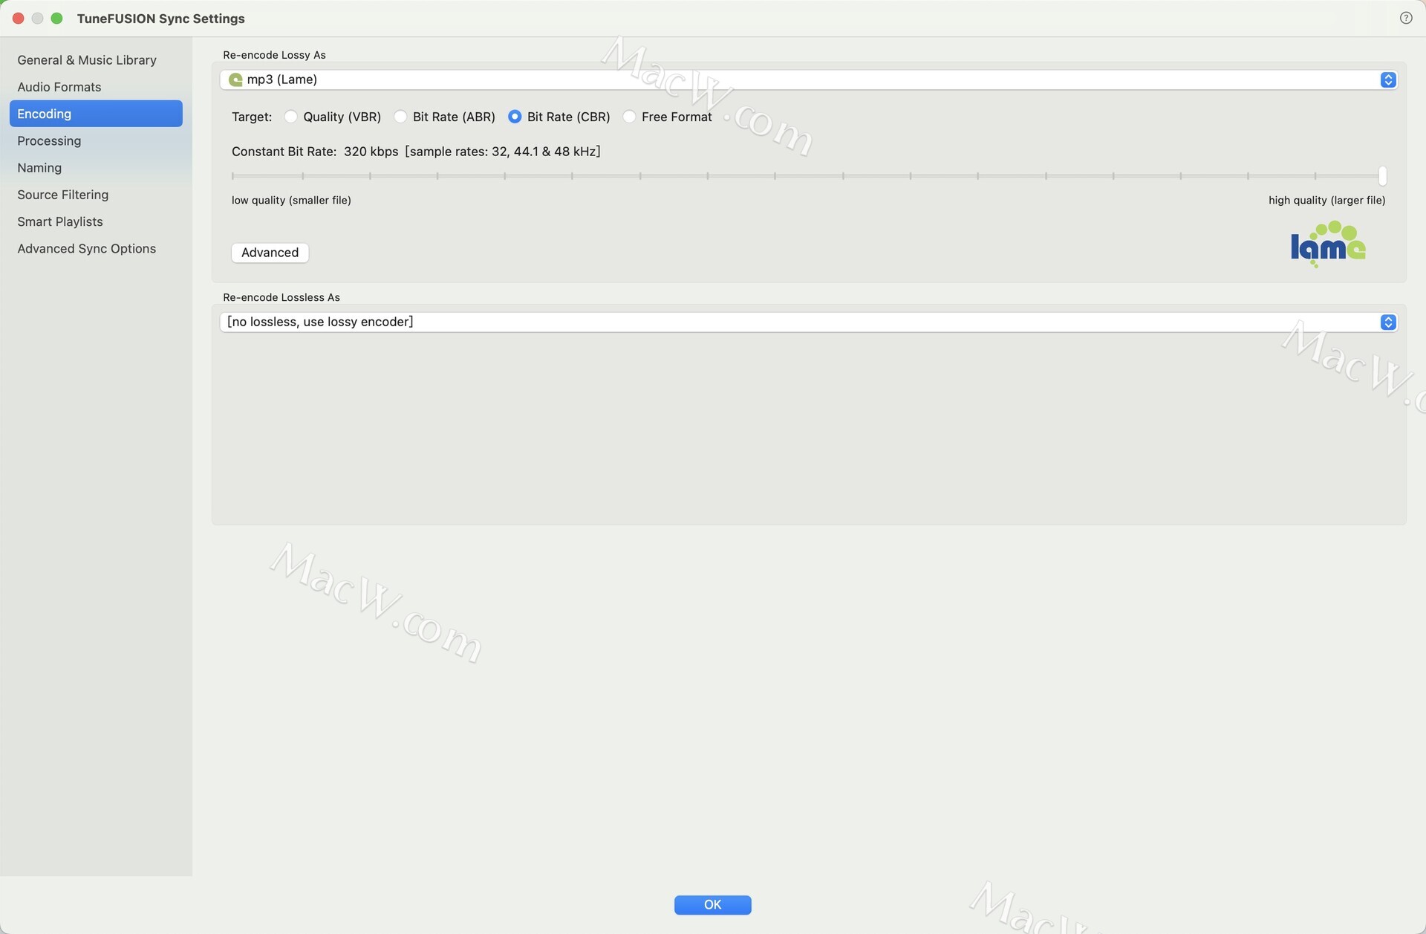Open the Naming section

coord(96,168)
